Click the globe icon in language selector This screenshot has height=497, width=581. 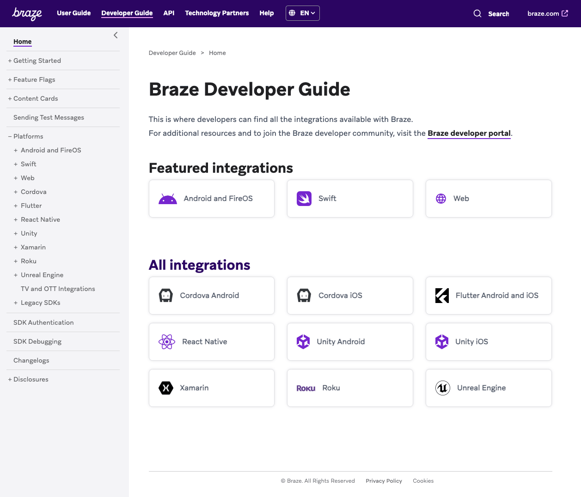pos(292,13)
